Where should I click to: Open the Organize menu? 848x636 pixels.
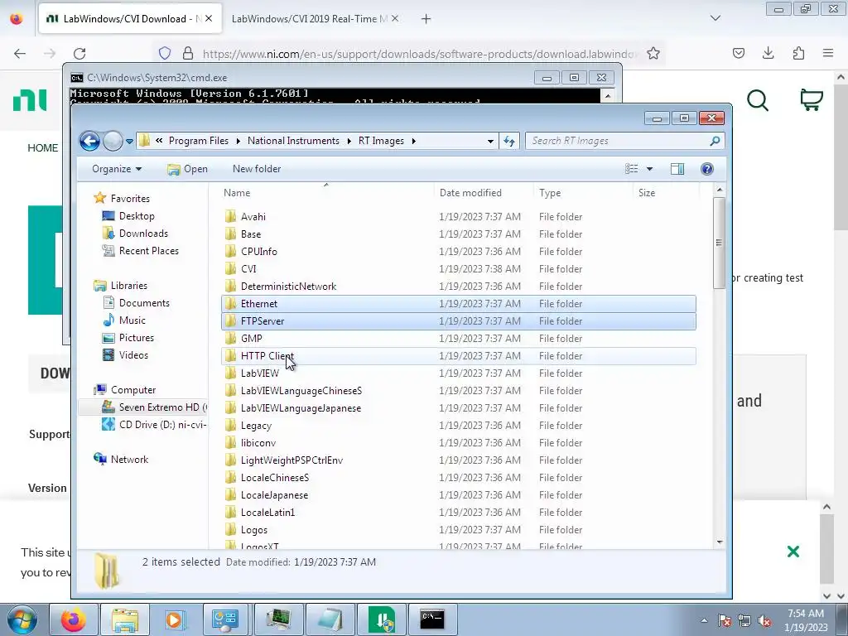click(116, 169)
